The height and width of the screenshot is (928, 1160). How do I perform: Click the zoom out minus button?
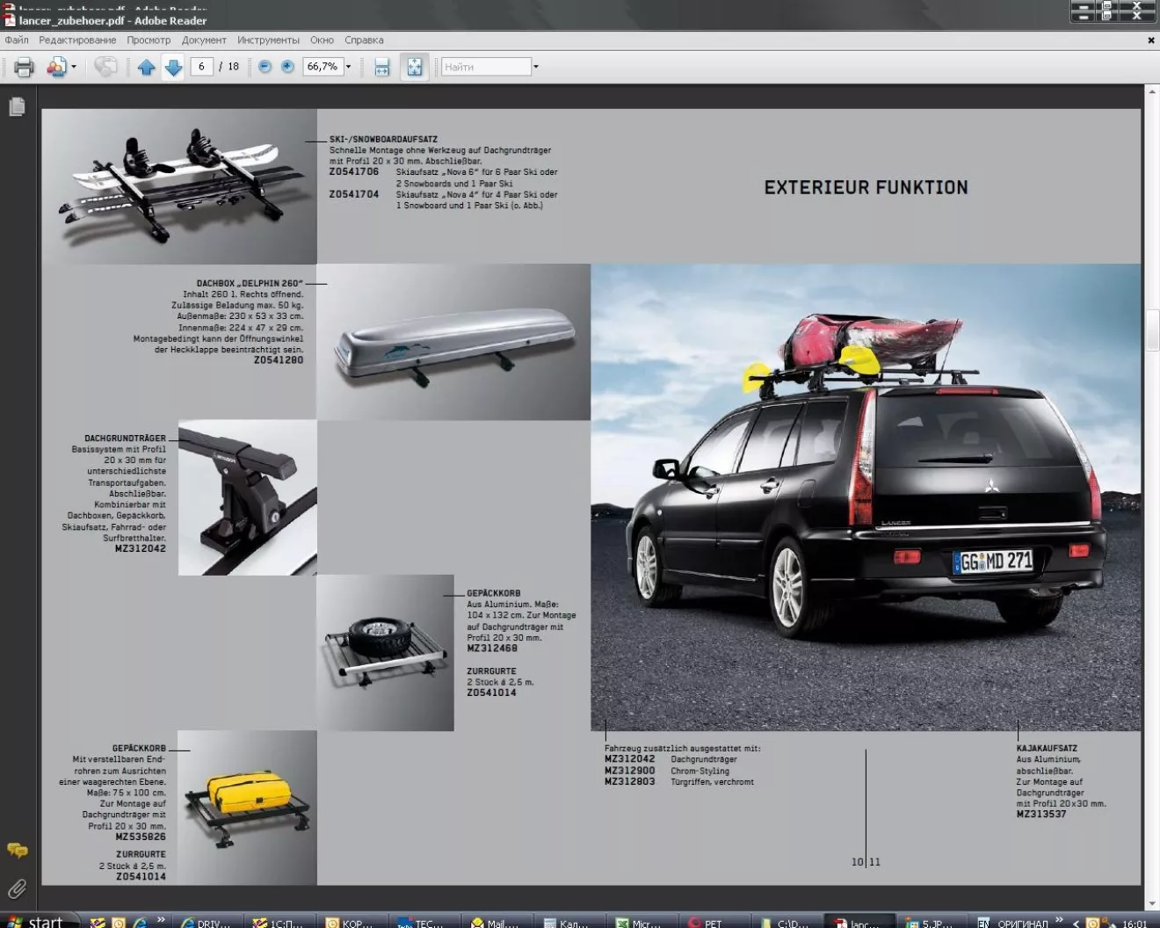point(265,67)
